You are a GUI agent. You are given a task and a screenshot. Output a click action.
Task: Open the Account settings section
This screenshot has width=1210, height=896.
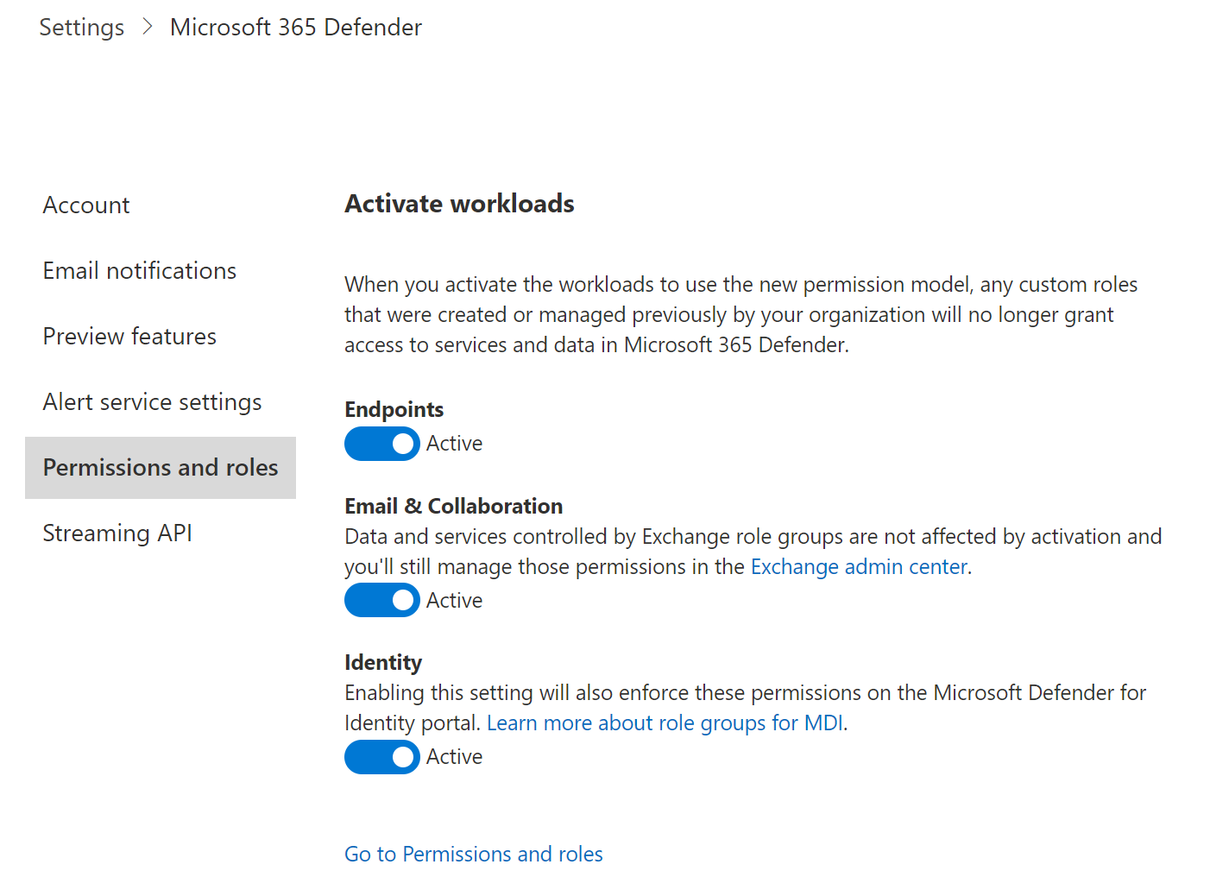click(x=86, y=205)
